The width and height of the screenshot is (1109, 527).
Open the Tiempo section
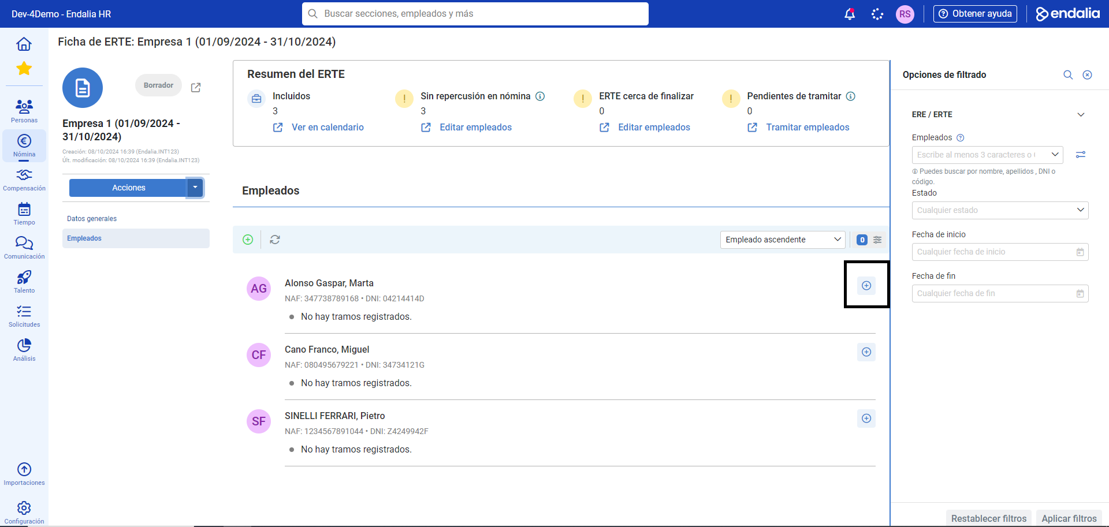24,214
